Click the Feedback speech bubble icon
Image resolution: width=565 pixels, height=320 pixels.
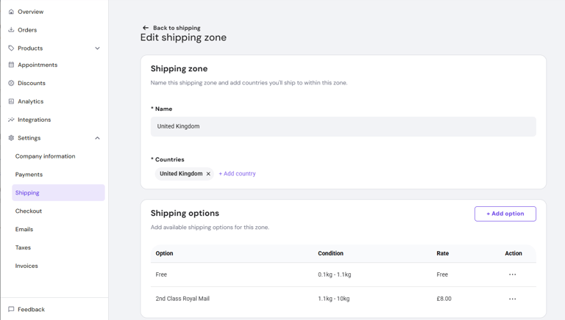click(11, 310)
